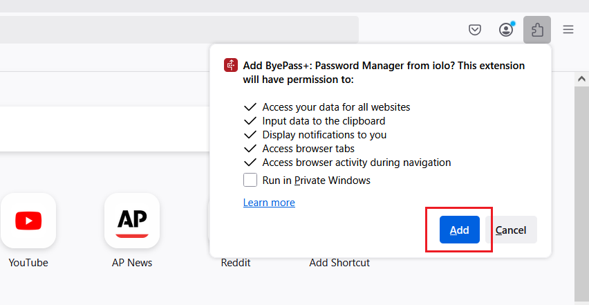Screen dimensions: 589x305
Task: Click the scrollbar up arrow
Action: [x=581, y=79]
